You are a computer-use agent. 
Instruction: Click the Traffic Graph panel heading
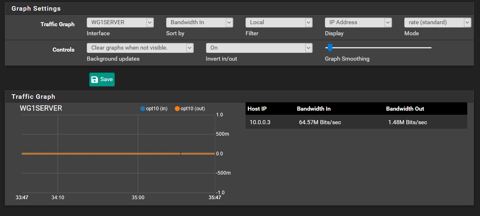point(33,97)
